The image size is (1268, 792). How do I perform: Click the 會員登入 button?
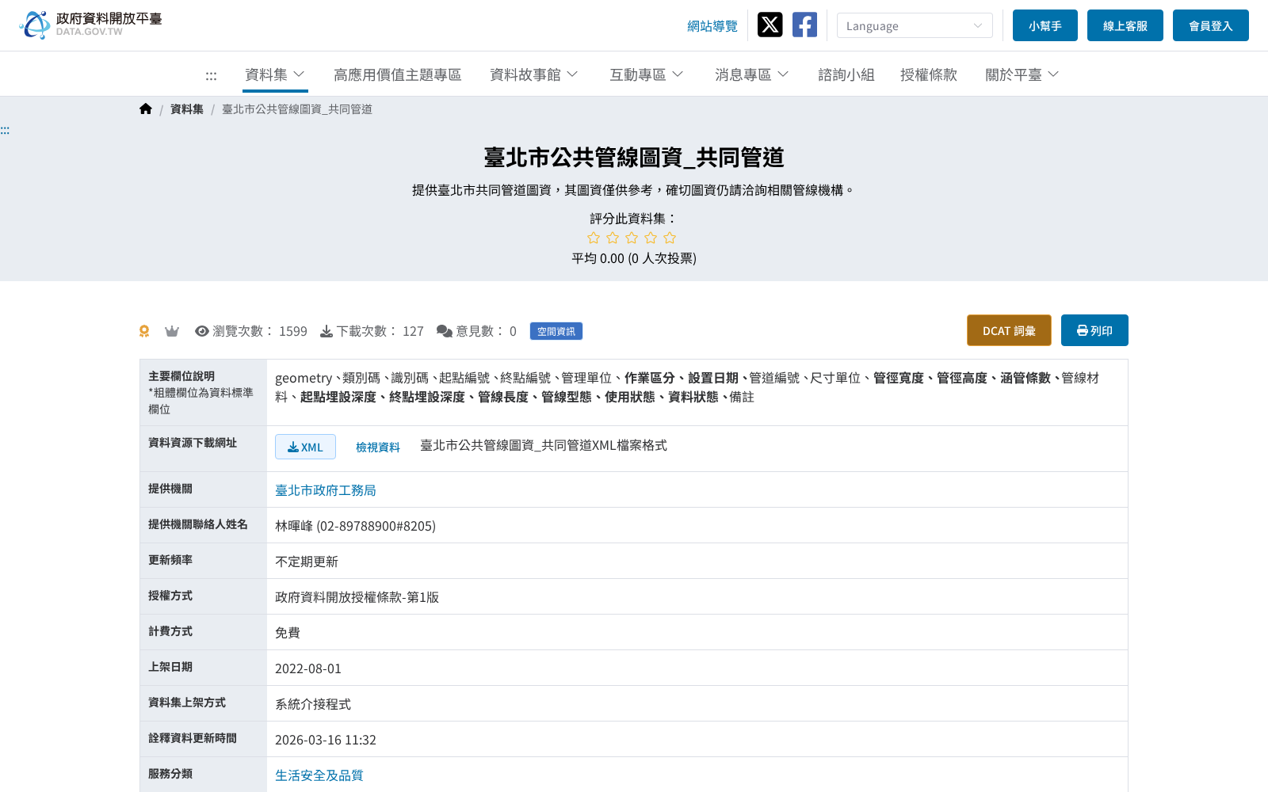pos(1211,25)
